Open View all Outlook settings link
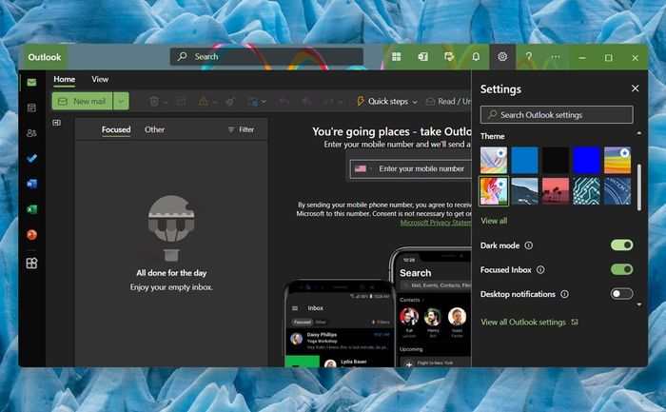The image size is (666, 412). click(x=529, y=322)
